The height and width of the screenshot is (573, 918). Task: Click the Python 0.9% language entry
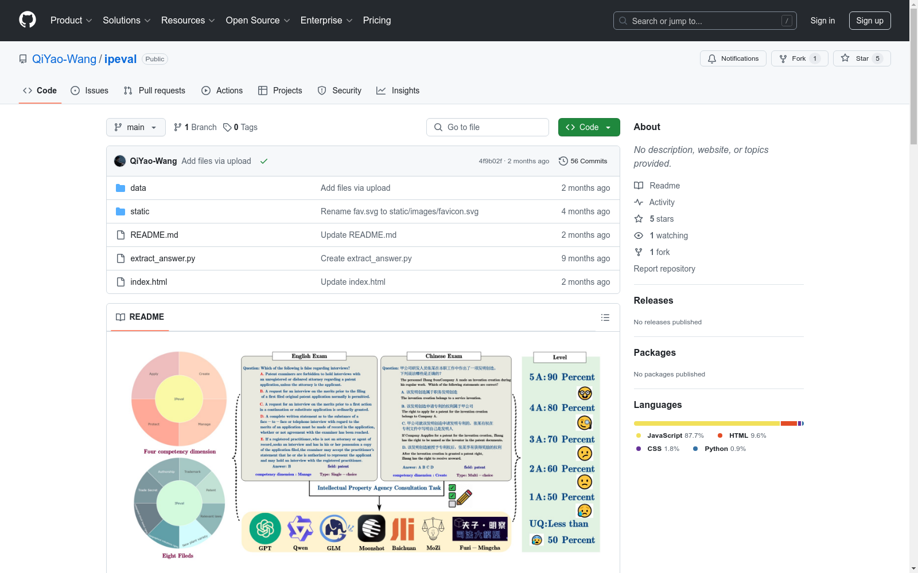[719, 449]
